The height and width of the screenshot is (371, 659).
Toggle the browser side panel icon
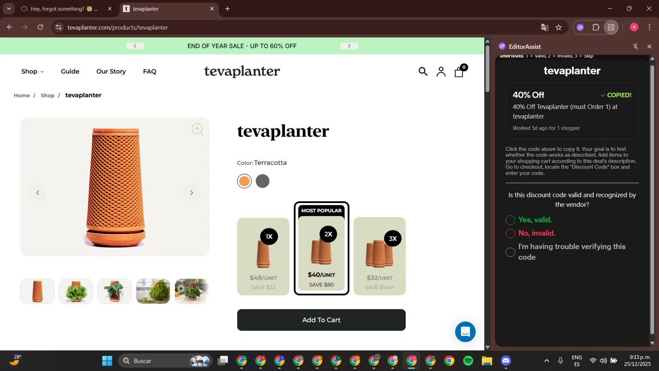pyautogui.click(x=611, y=27)
